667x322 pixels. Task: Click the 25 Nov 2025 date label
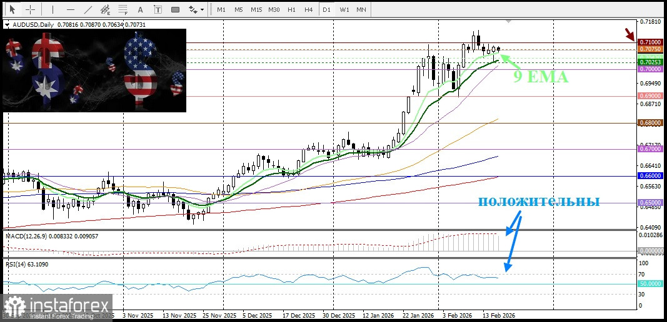(x=219, y=316)
